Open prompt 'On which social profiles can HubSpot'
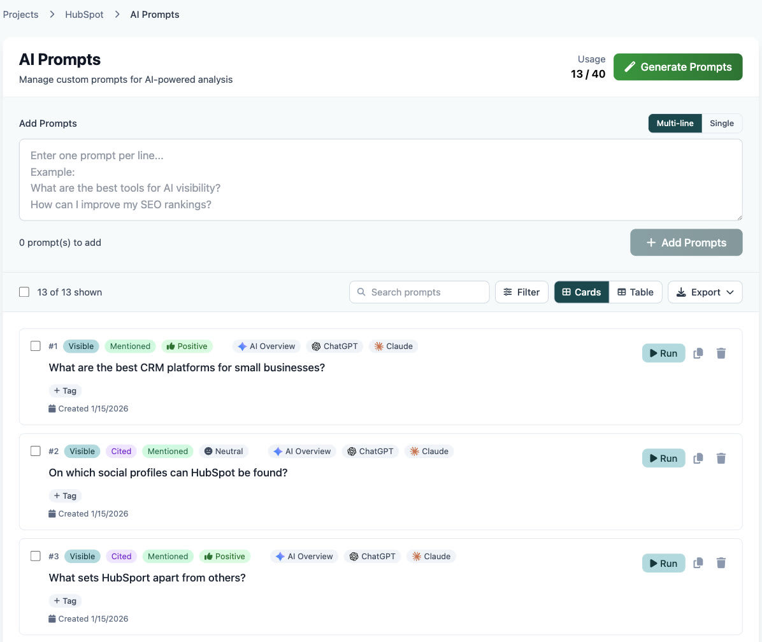This screenshot has height=642, width=762. point(168,473)
